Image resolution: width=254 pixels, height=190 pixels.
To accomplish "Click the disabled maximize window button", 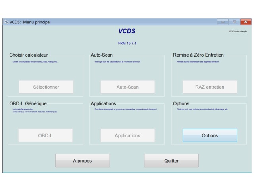I will (234, 22).
